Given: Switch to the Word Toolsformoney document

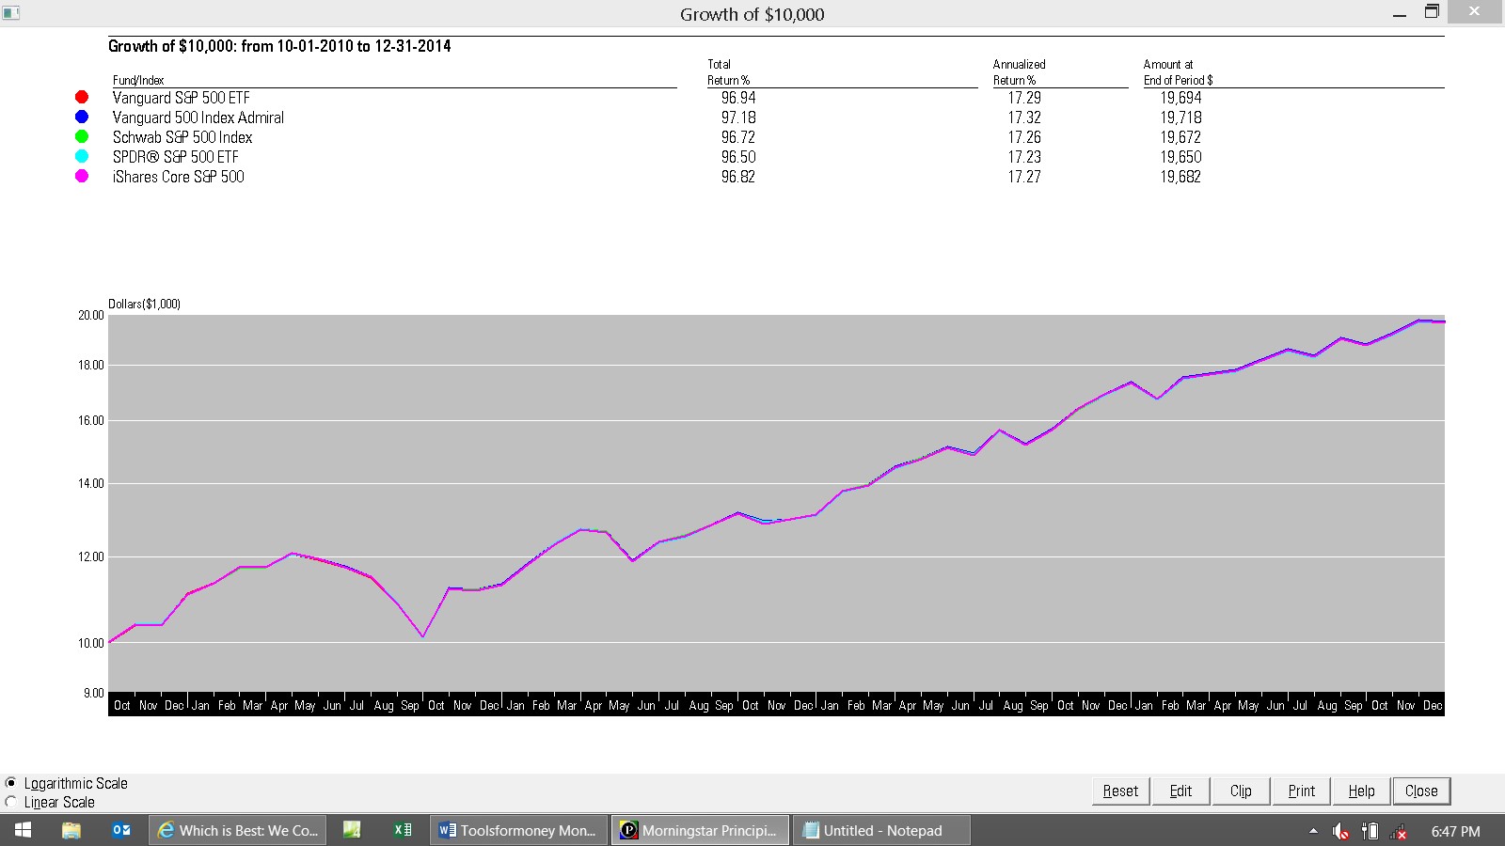Looking at the screenshot, I should [518, 830].
